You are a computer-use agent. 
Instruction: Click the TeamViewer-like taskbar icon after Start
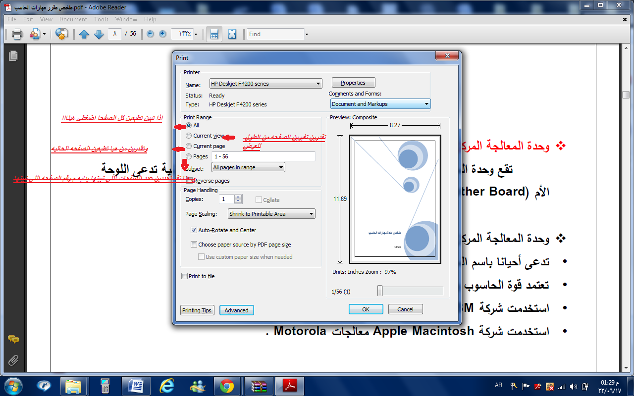tap(44, 385)
